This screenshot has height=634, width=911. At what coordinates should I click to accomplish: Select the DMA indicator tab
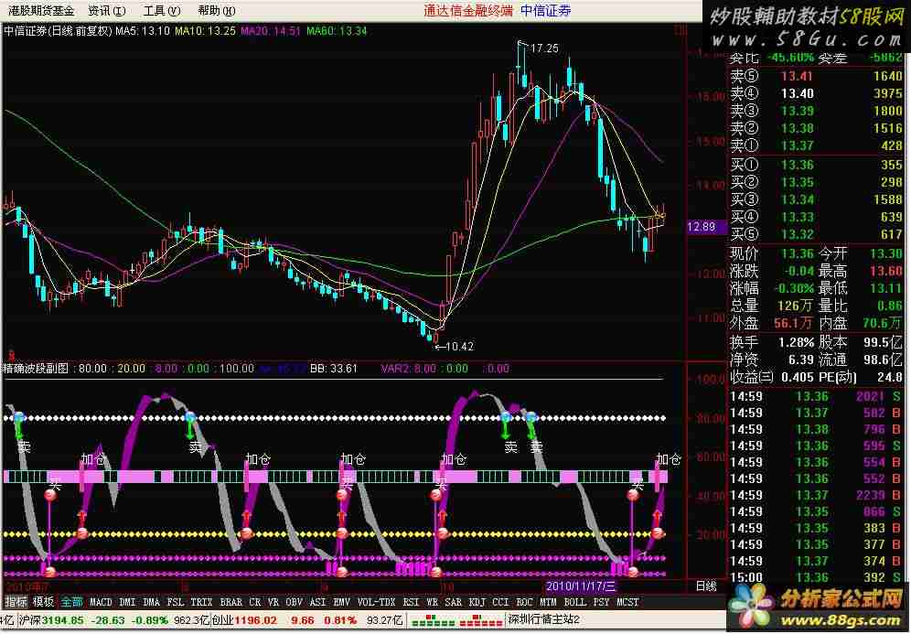point(151,602)
